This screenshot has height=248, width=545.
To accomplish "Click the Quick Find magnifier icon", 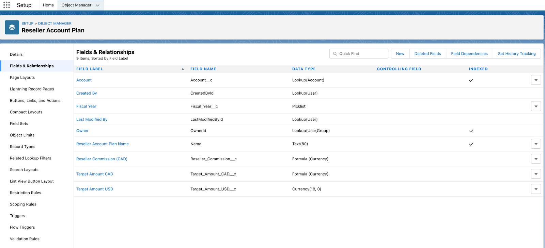I will pos(335,54).
